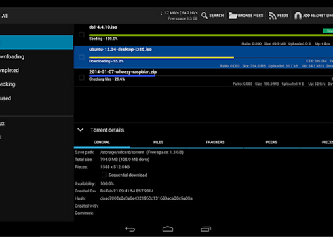Image resolution: width=333 pixels, height=237 pixels.
Task: Click the 'Comment:' label
Action: click(84, 213)
